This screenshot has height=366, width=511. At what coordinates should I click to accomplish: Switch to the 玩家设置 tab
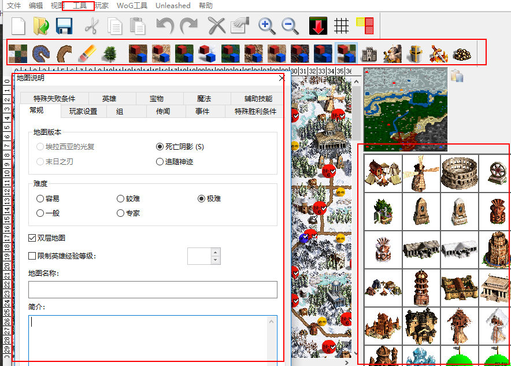pos(83,112)
